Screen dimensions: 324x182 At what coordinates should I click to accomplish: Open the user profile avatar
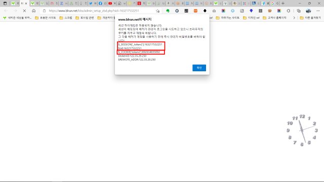308,11
